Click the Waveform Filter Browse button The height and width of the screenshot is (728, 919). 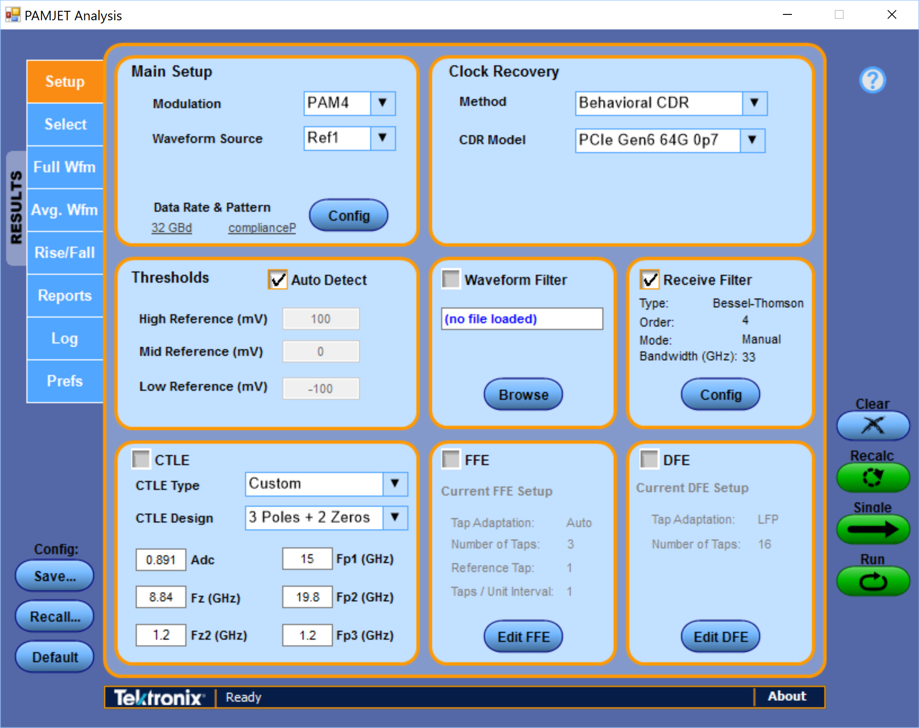(x=523, y=395)
